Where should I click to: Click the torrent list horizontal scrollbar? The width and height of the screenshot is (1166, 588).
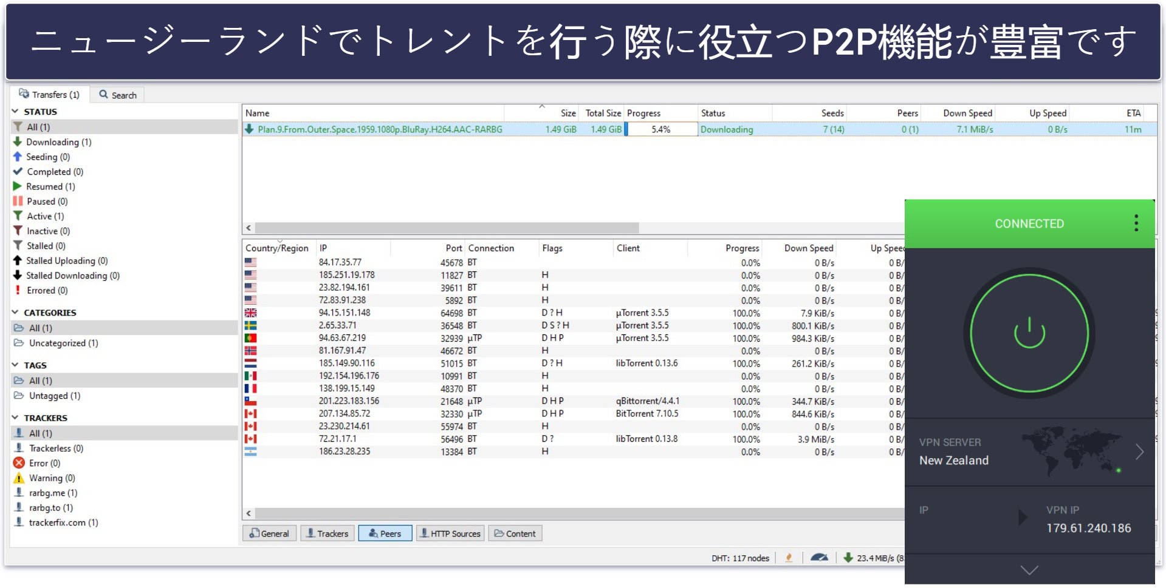[x=447, y=228]
